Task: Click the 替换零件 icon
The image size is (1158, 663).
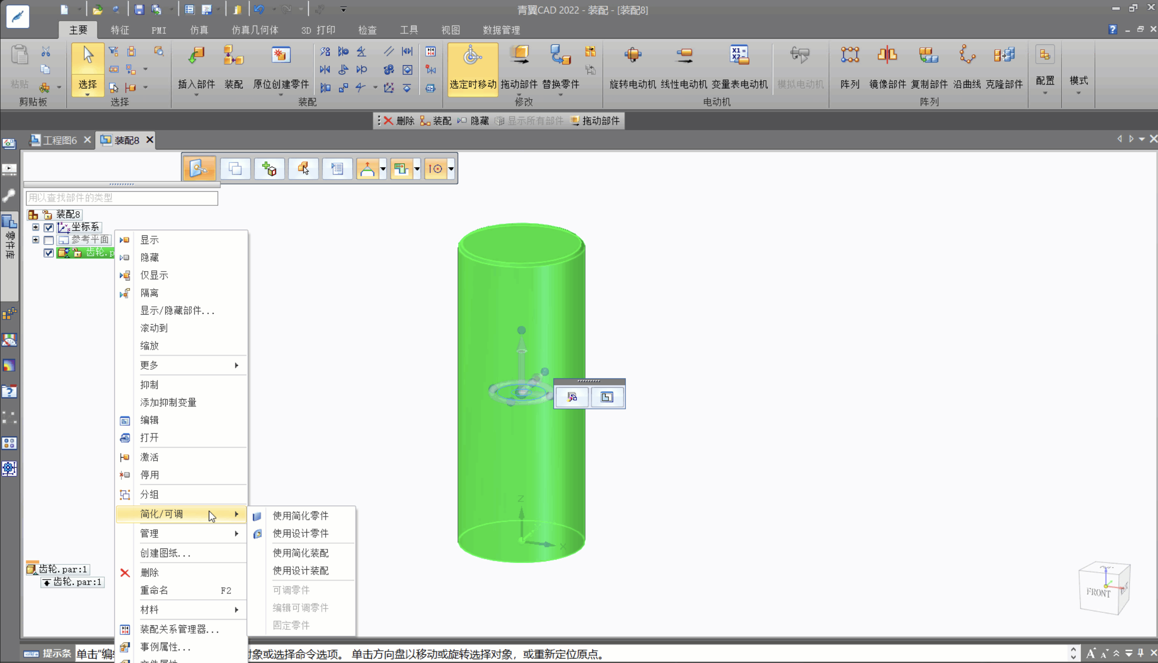Action: pyautogui.click(x=560, y=55)
